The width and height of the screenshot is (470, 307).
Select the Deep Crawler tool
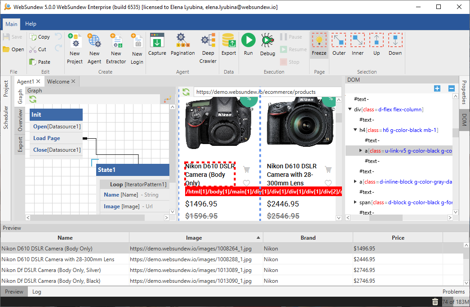208,41
